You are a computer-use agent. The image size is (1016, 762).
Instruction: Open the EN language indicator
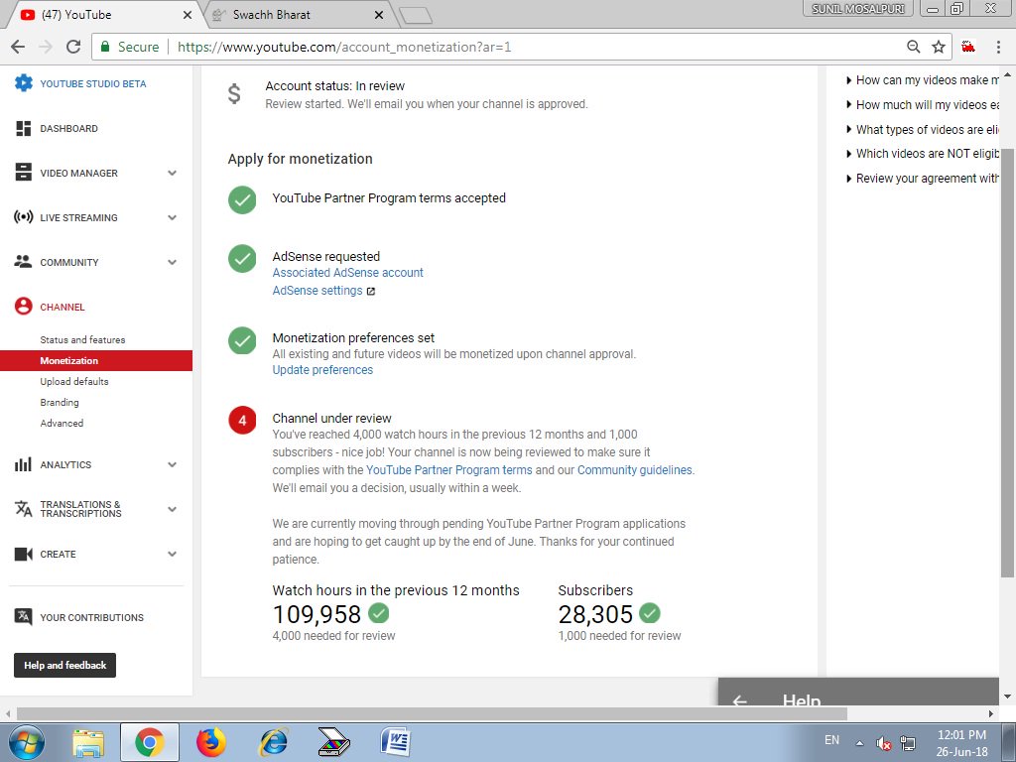832,740
